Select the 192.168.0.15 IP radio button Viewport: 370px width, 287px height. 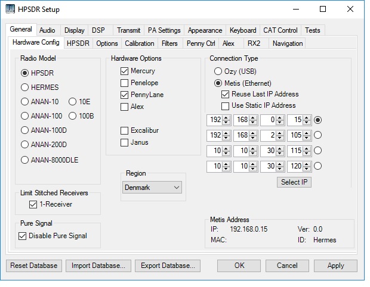318,120
